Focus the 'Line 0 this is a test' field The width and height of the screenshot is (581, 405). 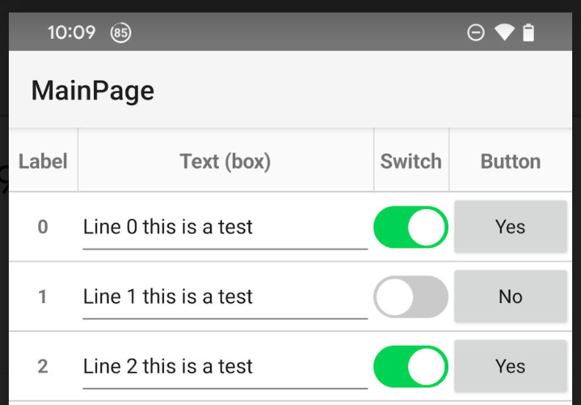tap(224, 227)
